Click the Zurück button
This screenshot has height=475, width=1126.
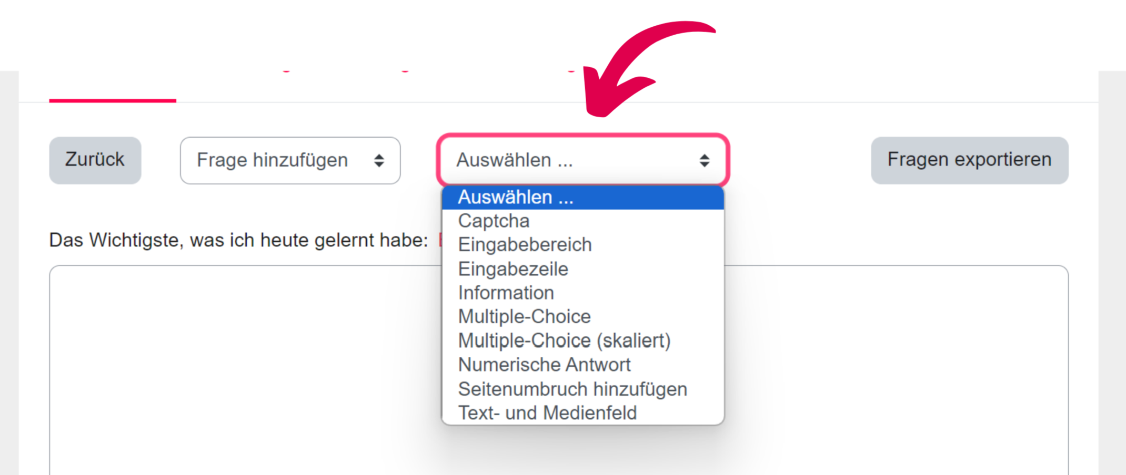(x=95, y=160)
